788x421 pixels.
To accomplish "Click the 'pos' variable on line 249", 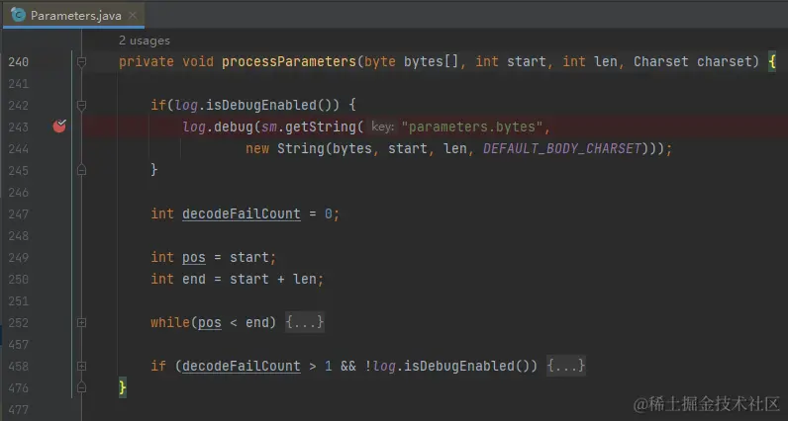I will pyautogui.click(x=193, y=257).
